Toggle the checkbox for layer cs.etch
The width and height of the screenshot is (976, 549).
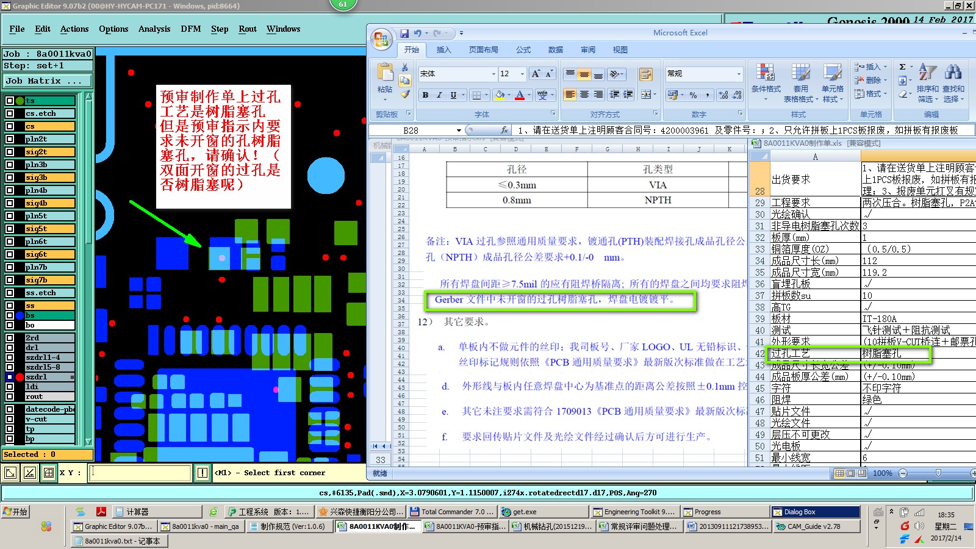(10, 113)
